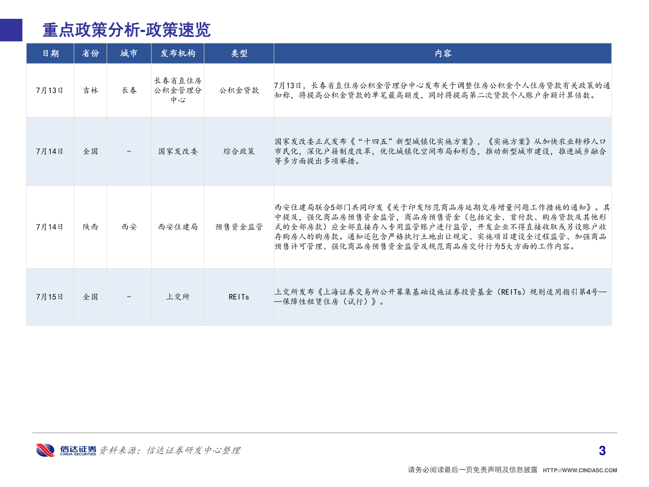The image size is (649, 487).
Task: Select the 综合政策 type cell
Action: point(239,152)
